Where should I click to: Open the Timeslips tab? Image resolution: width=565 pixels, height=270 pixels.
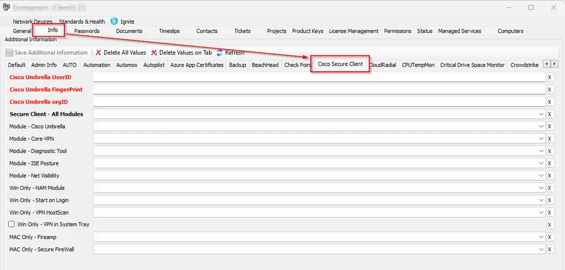pos(169,31)
